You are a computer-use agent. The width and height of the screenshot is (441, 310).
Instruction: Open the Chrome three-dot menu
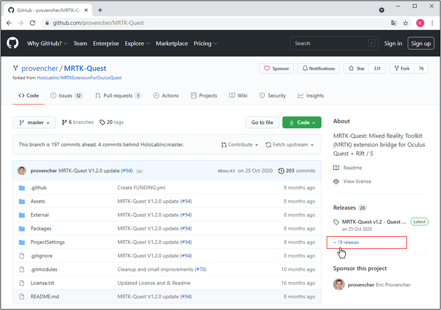(x=432, y=23)
